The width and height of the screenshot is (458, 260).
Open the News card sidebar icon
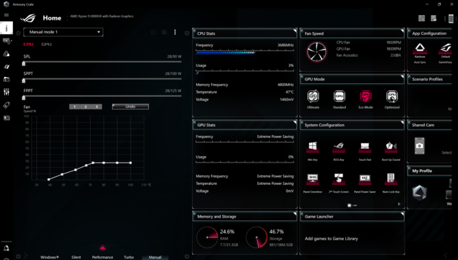click(x=6, y=118)
